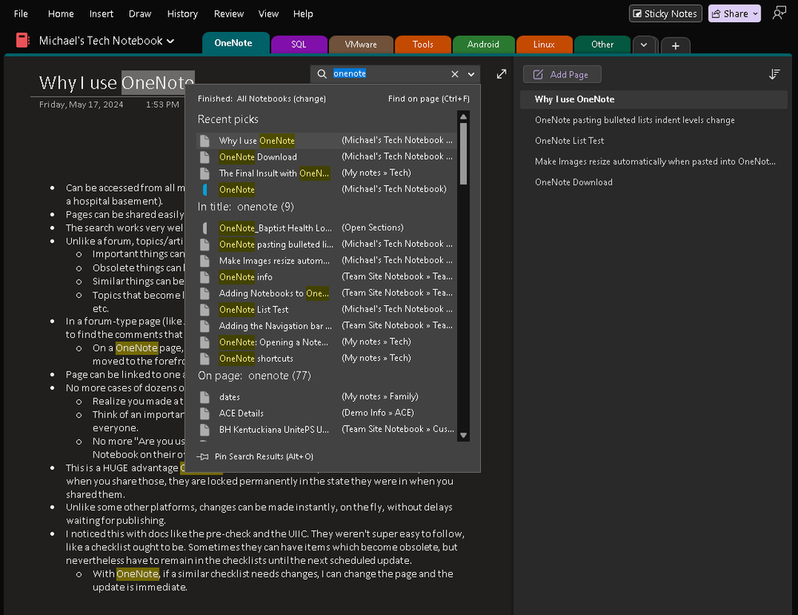798x615 pixels.
Task: Click the section icon beside 'OneNote_Baptist Health Lo...'
Action: [x=204, y=228]
